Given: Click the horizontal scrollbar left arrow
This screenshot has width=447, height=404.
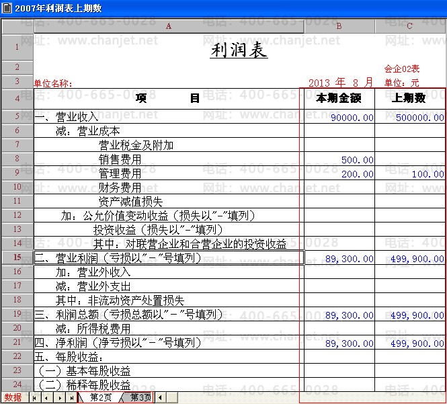Looking at the screenshot, I should coord(160,397).
